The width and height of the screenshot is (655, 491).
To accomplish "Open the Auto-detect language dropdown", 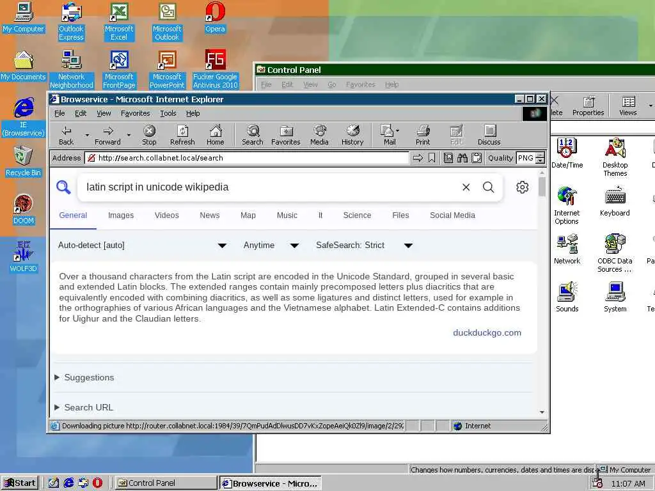I will (x=142, y=245).
